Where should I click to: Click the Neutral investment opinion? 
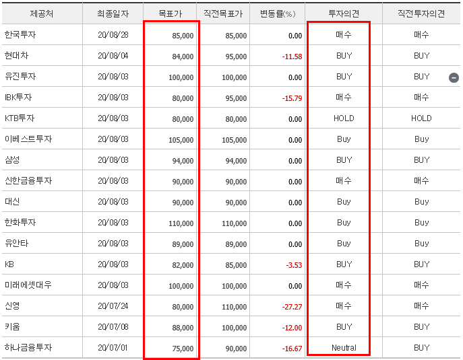tap(344, 348)
